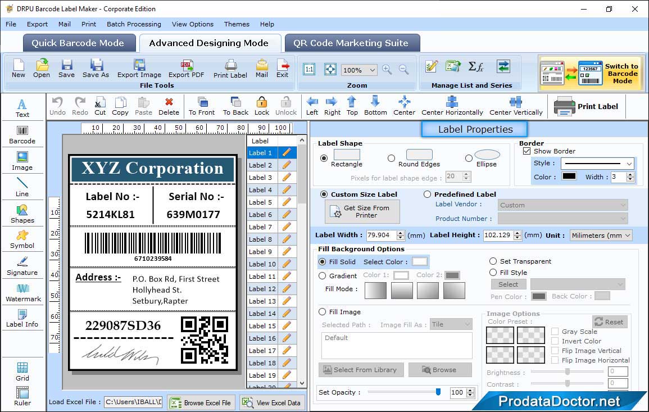Open Label Vendor dropdown

tap(562, 205)
